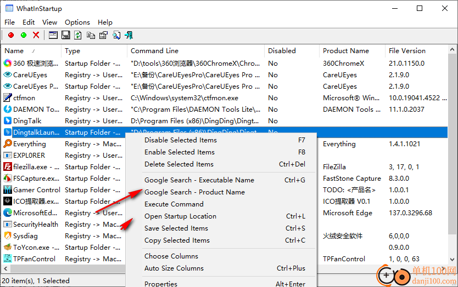Sort by the Type column header
This screenshot has height=287, width=458.
(94, 51)
